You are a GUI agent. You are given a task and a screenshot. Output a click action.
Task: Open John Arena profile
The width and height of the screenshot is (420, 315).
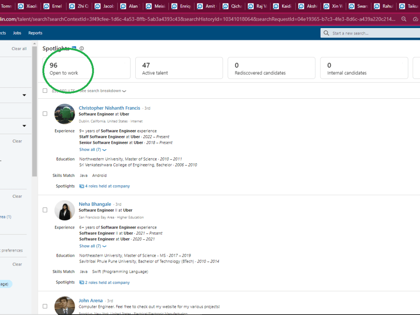click(x=91, y=301)
